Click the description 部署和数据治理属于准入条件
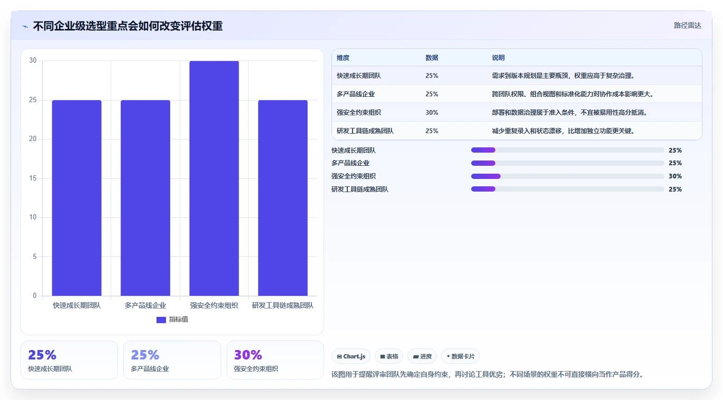 pos(570,113)
